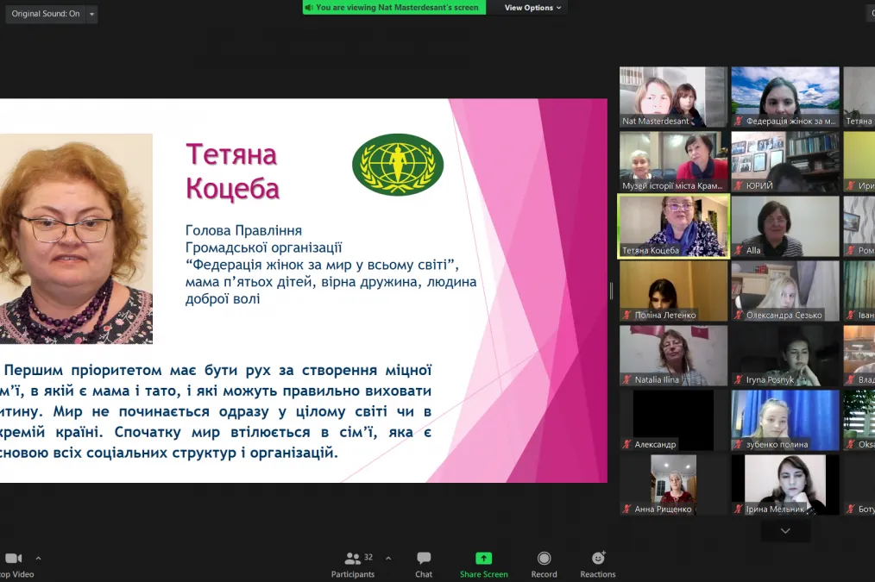Toggle Original Sound On button
This screenshot has height=582, width=875.
click(46, 14)
